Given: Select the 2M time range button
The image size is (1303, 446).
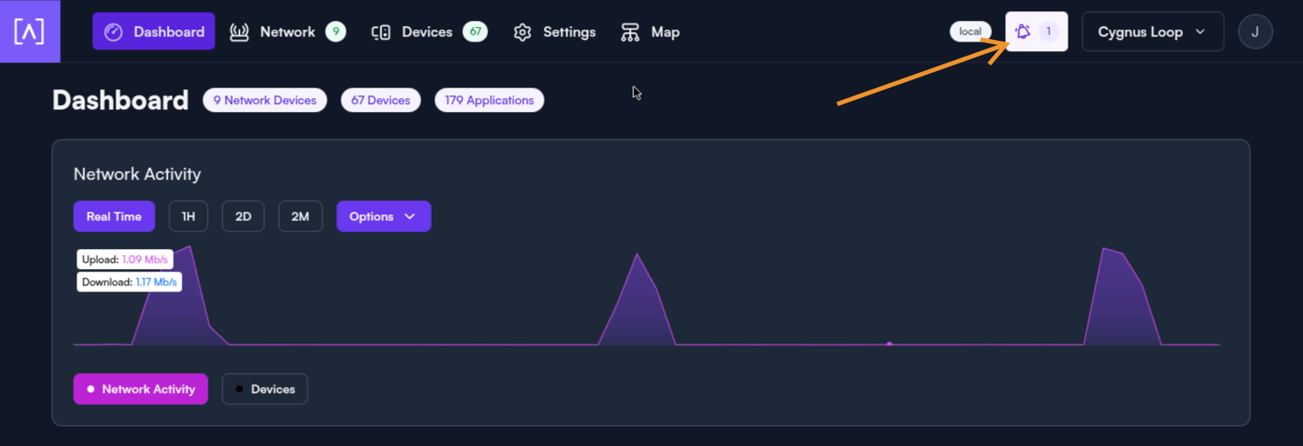Looking at the screenshot, I should click(x=300, y=217).
